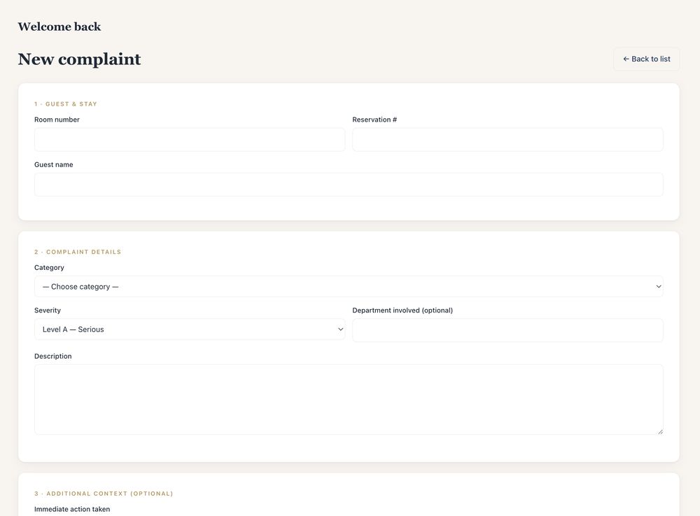Click the Back to list button
The image size is (700, 516).
click(646, 59)
